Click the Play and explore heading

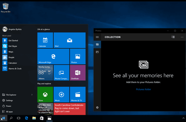44,84
